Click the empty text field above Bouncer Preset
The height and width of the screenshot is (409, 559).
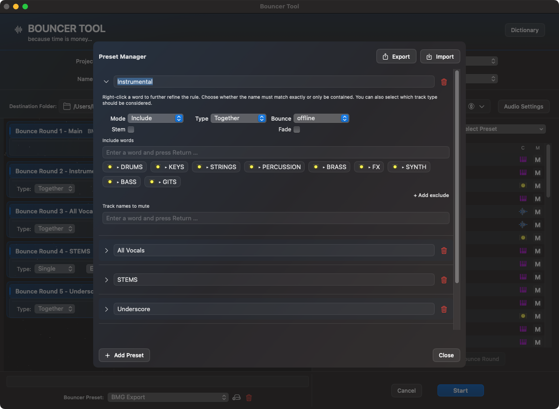point(157,382)
